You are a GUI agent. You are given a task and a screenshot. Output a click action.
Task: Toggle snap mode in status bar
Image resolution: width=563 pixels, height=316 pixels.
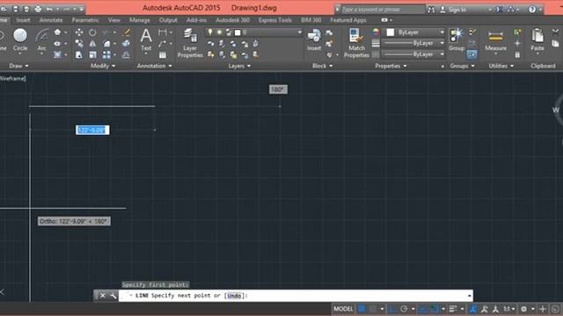point(373,308)
